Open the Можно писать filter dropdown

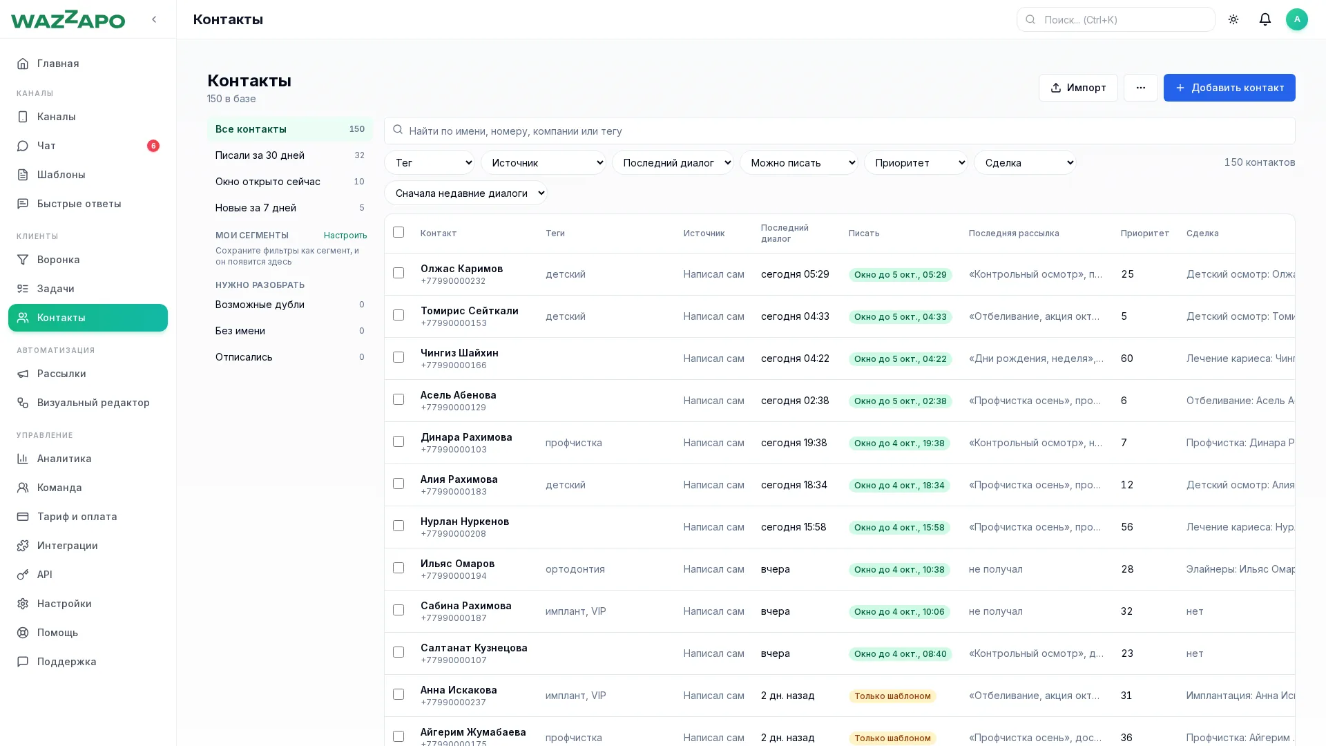(799, 162)
